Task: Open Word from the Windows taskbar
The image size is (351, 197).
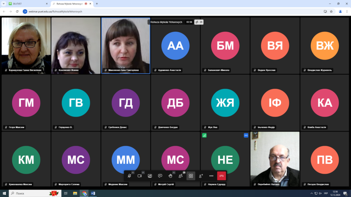Action: [x=93, y=193]
